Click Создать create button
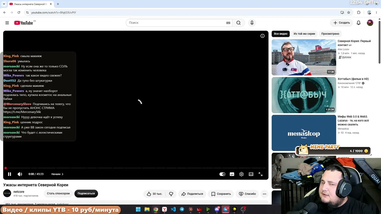The height and width of the screenshot is (214, 381). tap(341, 23)
